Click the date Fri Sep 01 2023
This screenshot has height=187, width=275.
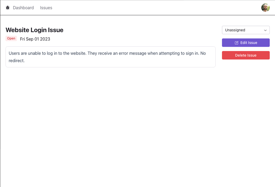click(35, 39)
